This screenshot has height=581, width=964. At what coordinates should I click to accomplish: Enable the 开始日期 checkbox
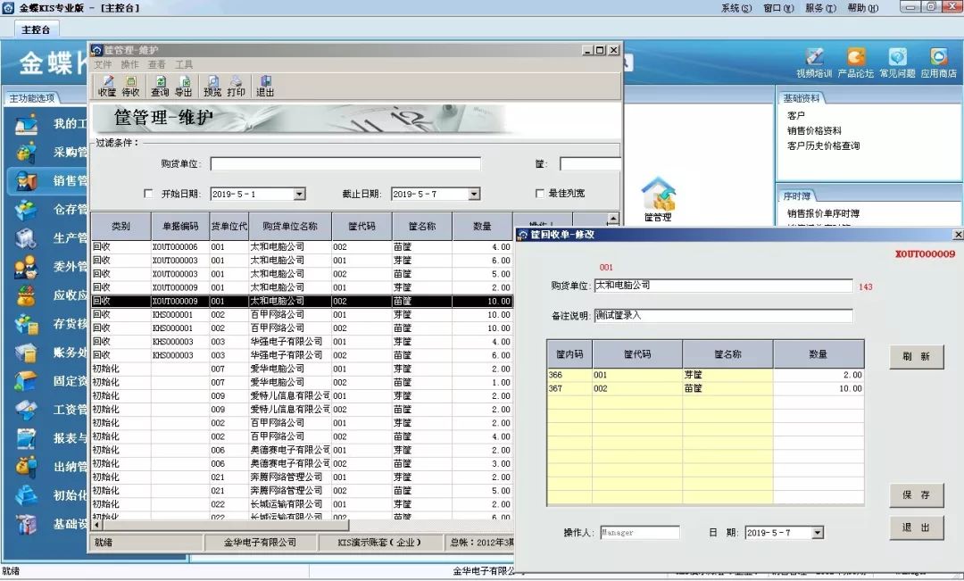click(148, 194)
